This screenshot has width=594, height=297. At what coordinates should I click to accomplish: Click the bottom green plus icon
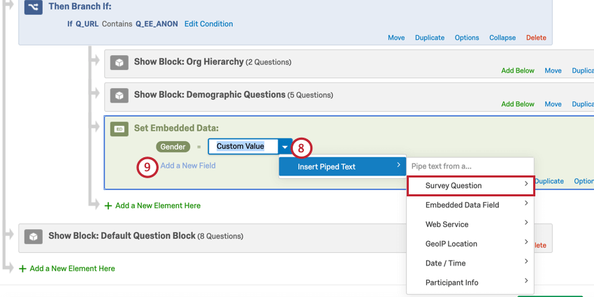(x=23, y=268)
